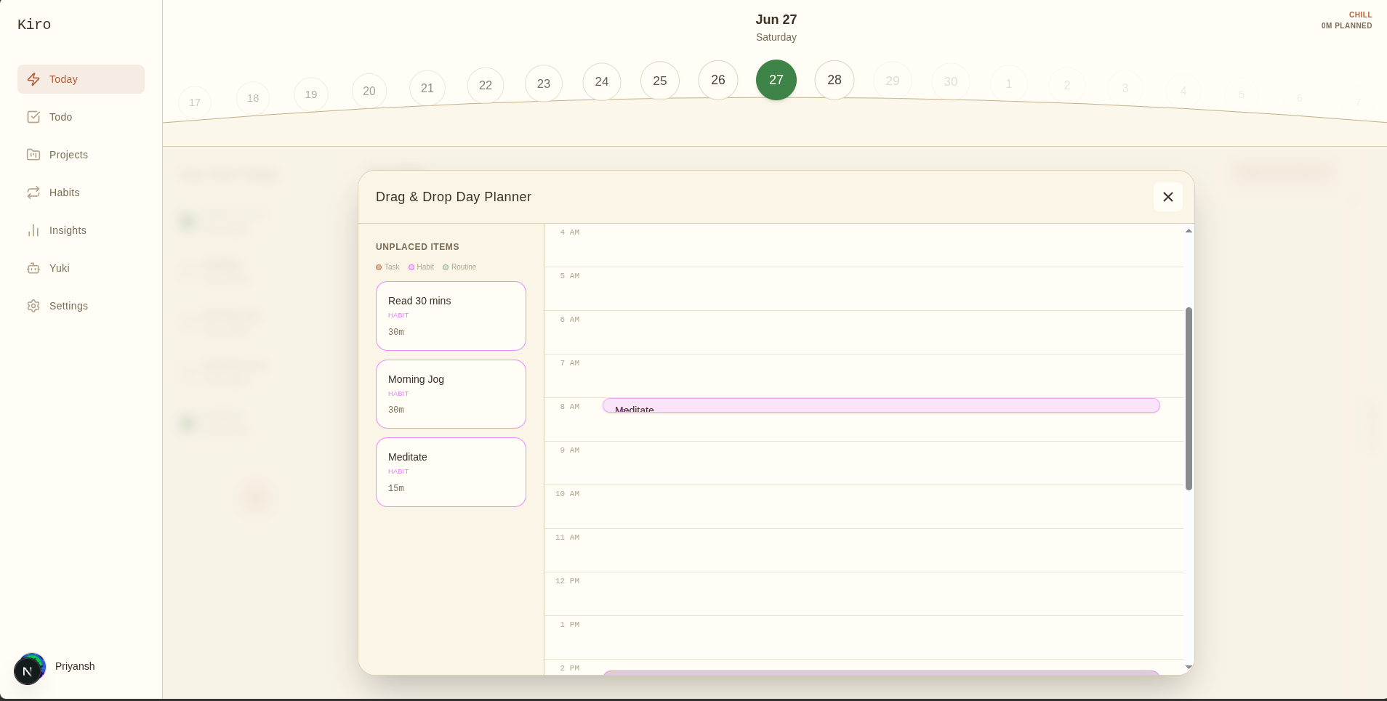Click the planner scrollbar thumb
The height and width of the screenshot is (701, 1387).
1189,399
